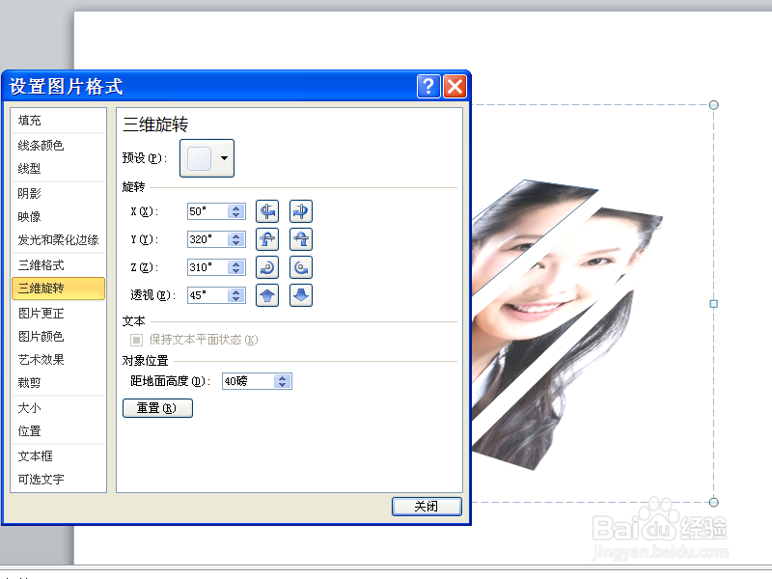Select the 可选文字 category
Viewport: 772px width, 579px height.
click(58, 480)
